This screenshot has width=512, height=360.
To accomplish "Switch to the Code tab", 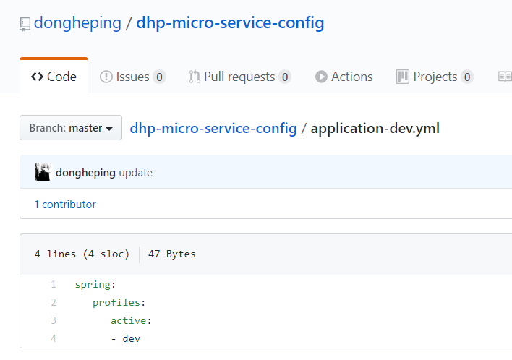I will coord(54,77).
